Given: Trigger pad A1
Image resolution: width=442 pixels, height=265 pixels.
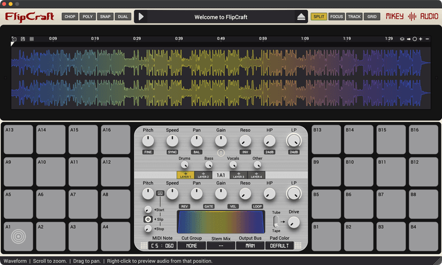Looking at the screenshot, I should [18, 236].
